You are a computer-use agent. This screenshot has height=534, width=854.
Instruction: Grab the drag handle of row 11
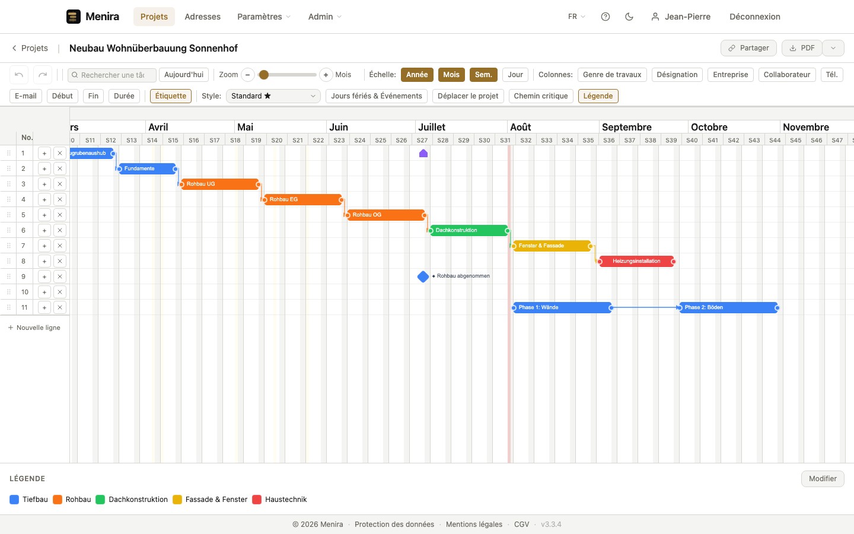[9, 307]
